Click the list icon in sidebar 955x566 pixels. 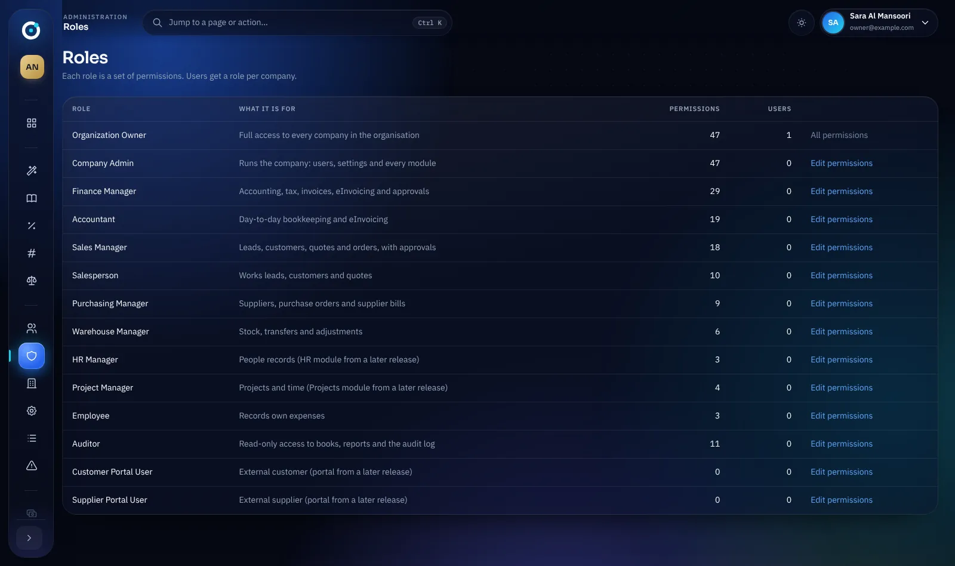[32, 438]
